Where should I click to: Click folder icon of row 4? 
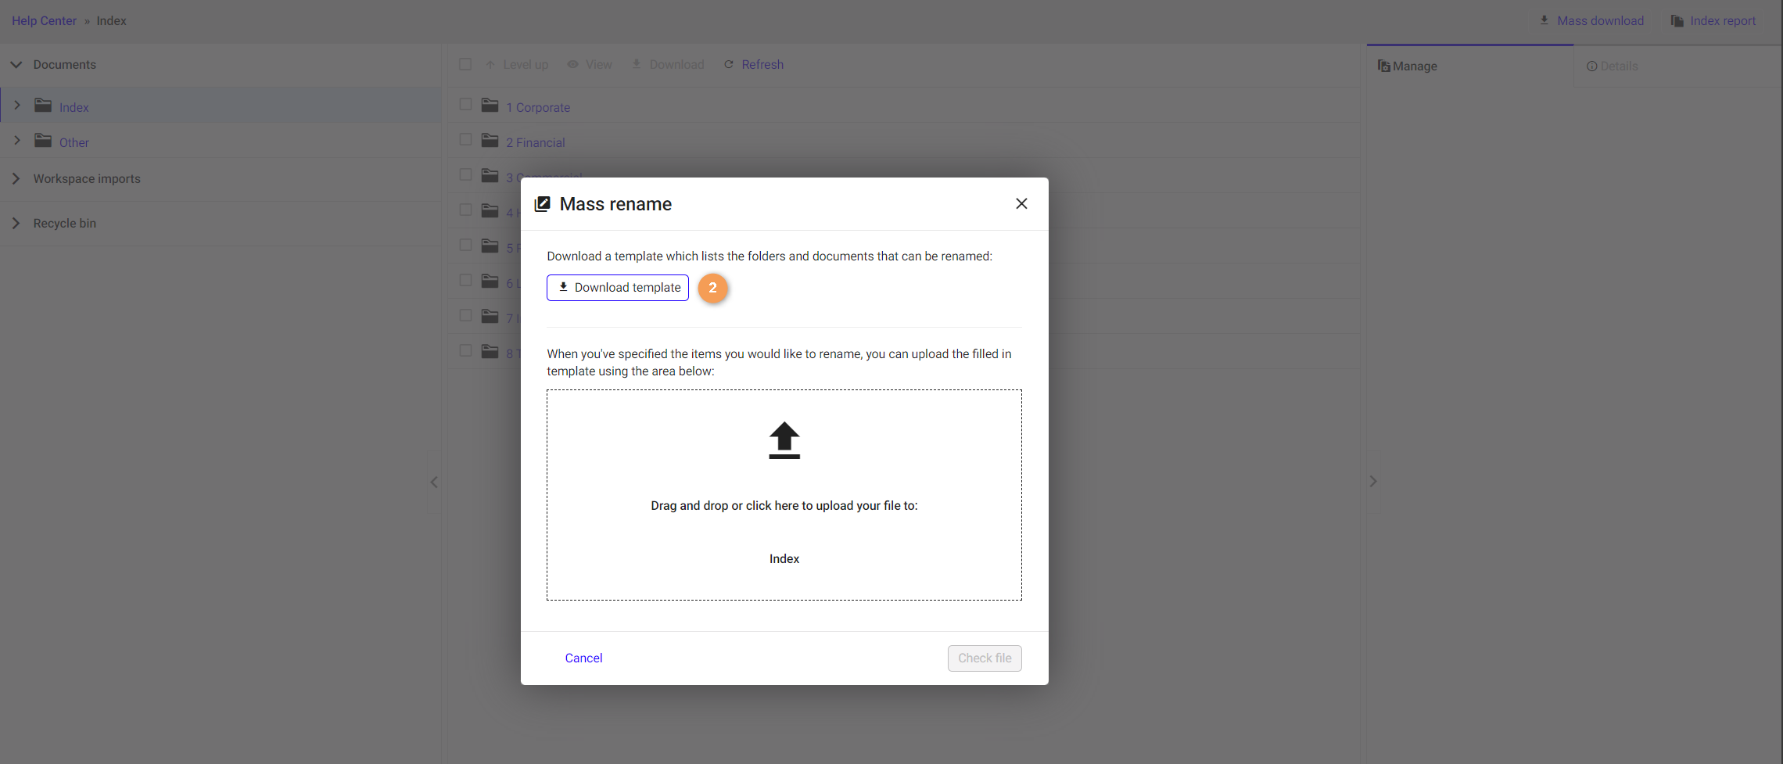tap(490, 211)
